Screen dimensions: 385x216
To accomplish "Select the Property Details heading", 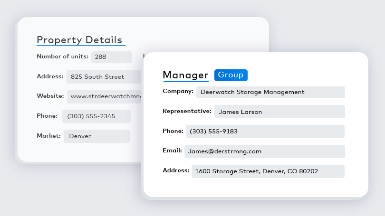I will click(79, 40).
